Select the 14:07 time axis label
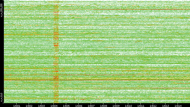This screenshot has width=190, height=107. (x=91, y=106)
